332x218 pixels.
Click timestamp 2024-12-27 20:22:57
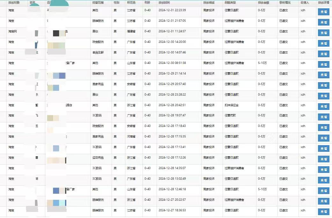coord(172,200)
